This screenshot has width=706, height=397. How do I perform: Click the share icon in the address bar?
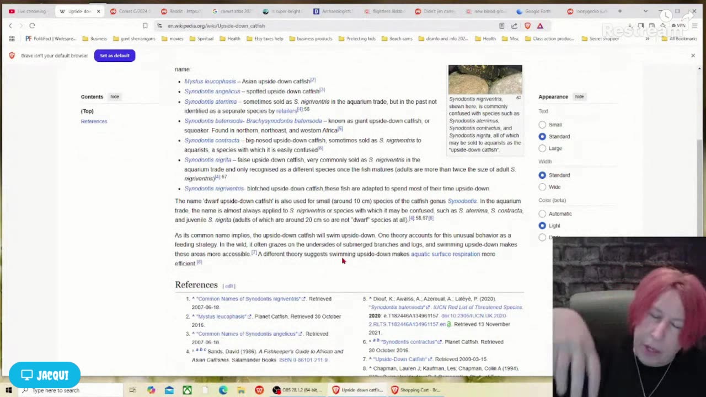514,25
